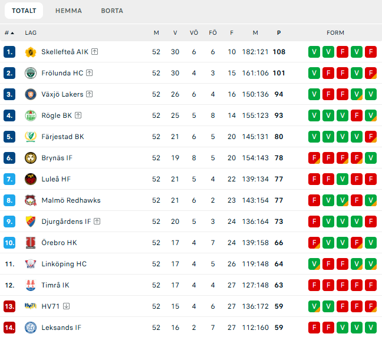Sort standings by the P points header
The height and width of the screenshot is (337, 382).
tap(279, 33)
